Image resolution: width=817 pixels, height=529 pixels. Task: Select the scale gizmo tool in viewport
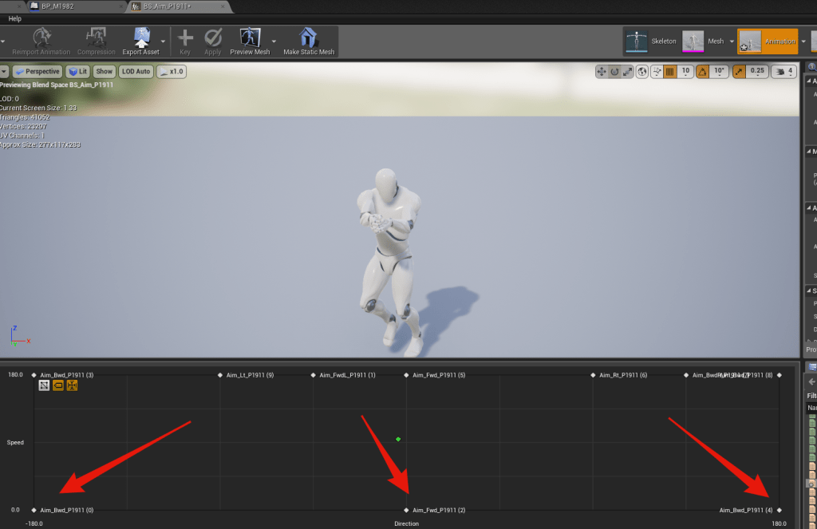coord(629,71)
